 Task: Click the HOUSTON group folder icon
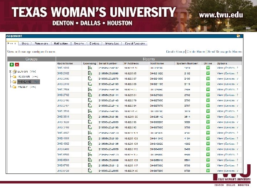[15, 76]
